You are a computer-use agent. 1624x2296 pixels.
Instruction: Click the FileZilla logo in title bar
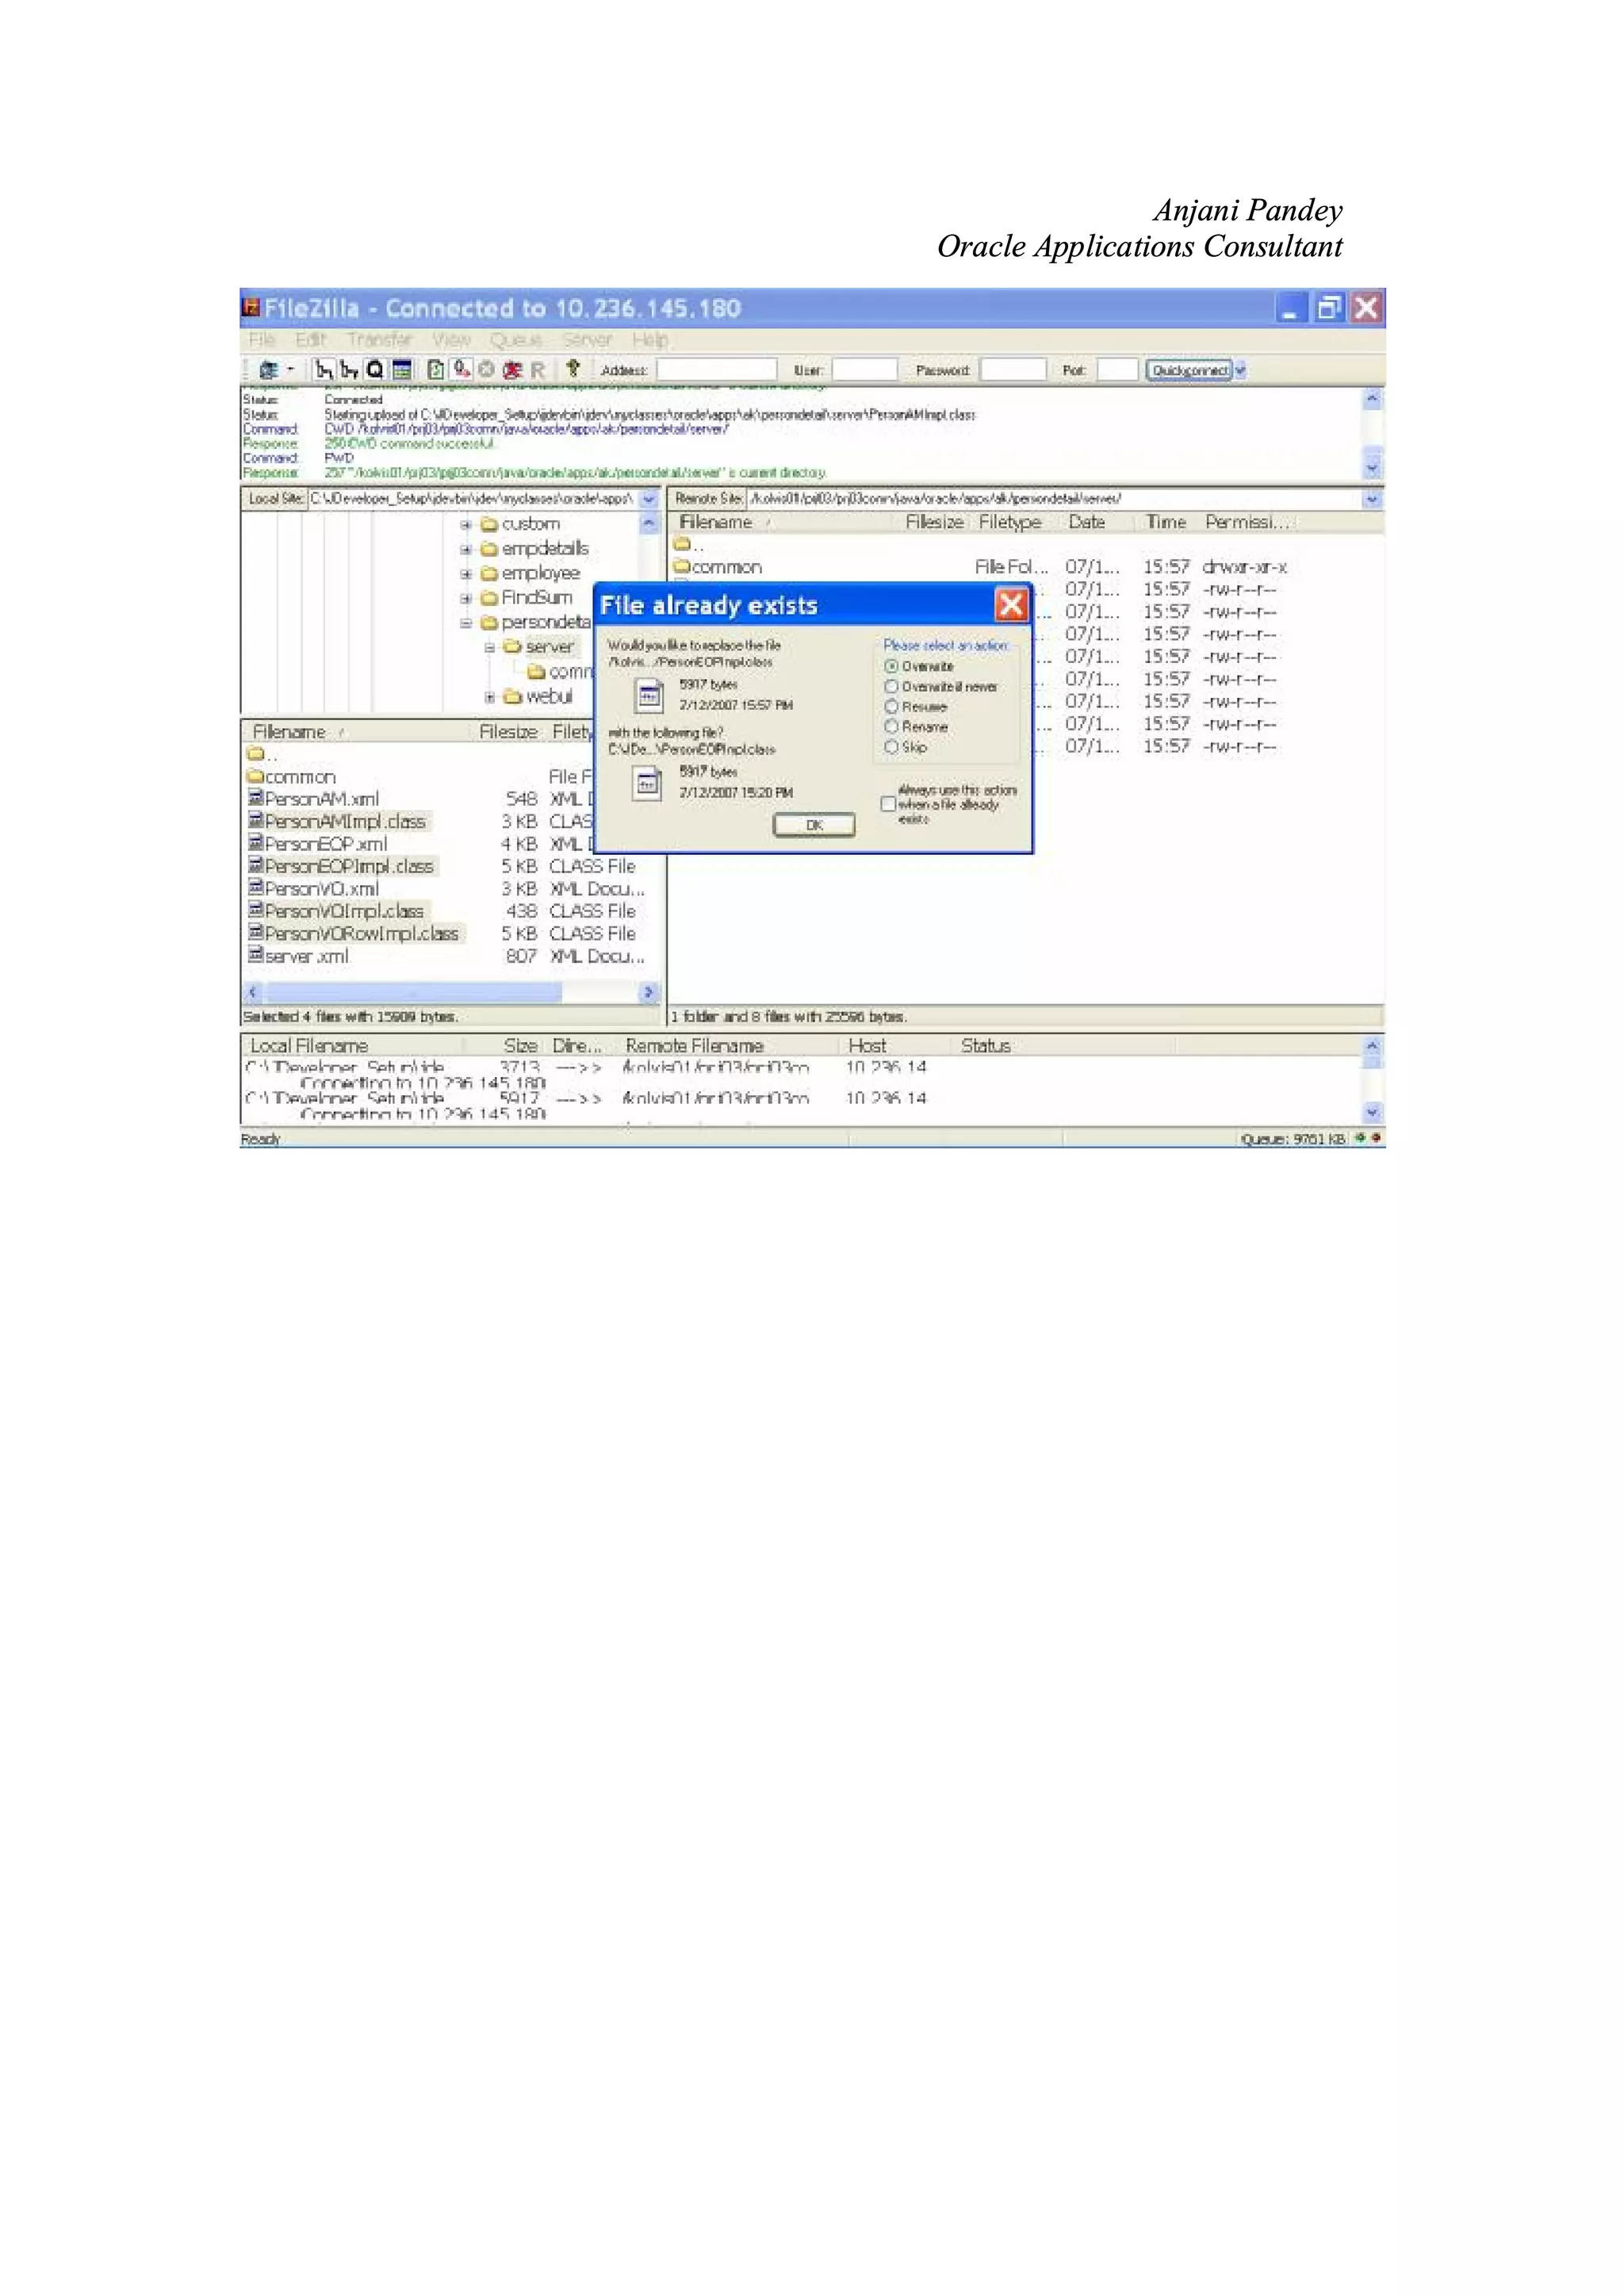tap(252, 308)
